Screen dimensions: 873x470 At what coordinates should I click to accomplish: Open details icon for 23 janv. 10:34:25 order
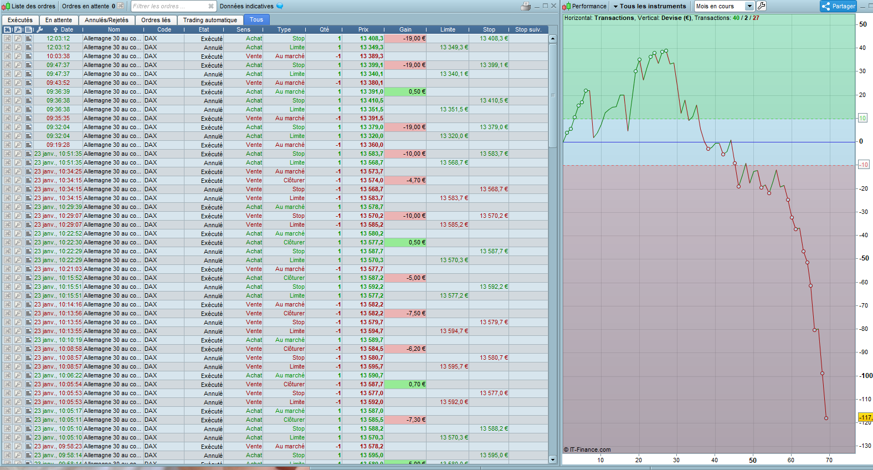click(x=28, y=171)
